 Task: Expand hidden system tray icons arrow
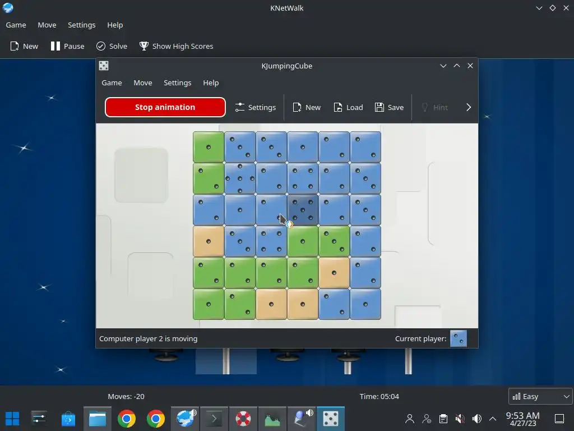pyautogui.click(x=493, y=419)
